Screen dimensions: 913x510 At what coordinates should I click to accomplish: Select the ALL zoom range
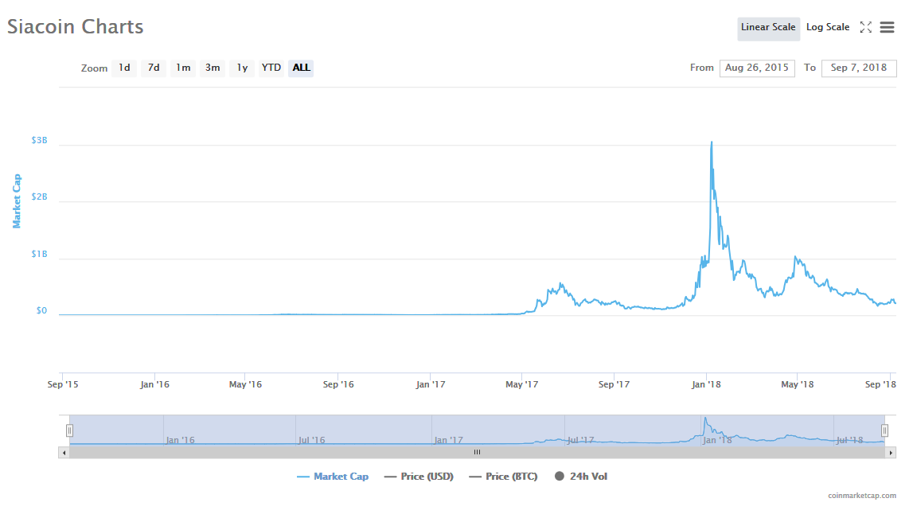point(301,68)
